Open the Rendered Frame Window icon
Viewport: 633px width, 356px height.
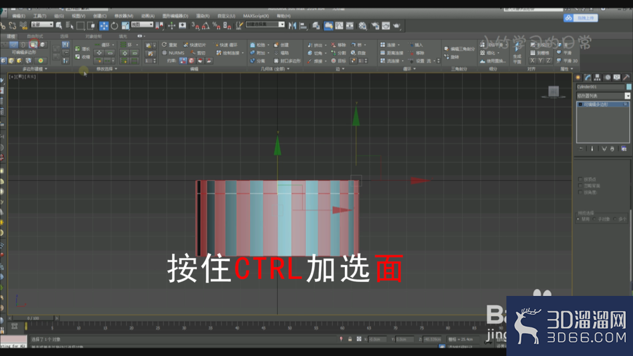coord(386,26)
